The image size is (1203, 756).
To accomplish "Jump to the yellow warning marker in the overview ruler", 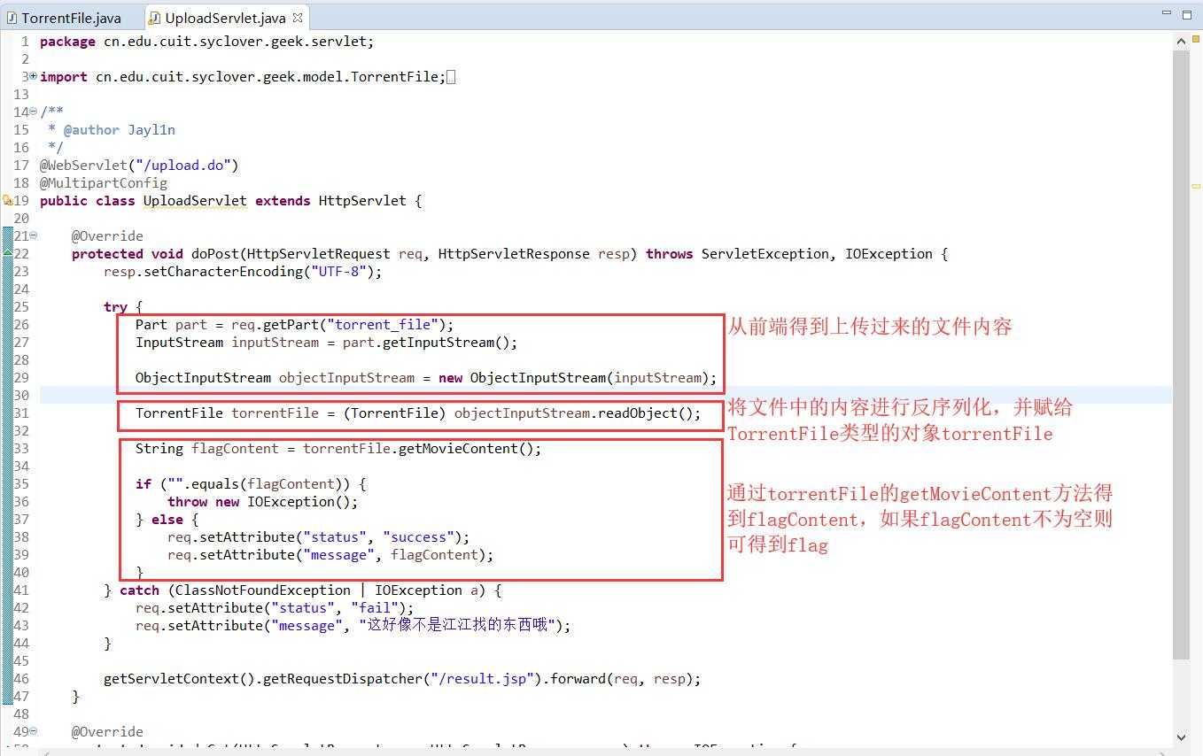I will pos(1196,187).
